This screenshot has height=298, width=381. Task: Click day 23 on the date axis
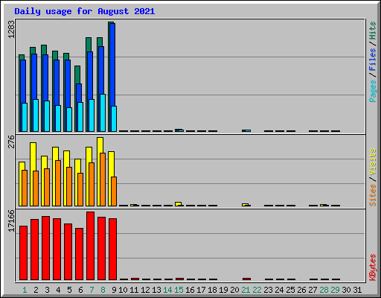coord(268,290)
